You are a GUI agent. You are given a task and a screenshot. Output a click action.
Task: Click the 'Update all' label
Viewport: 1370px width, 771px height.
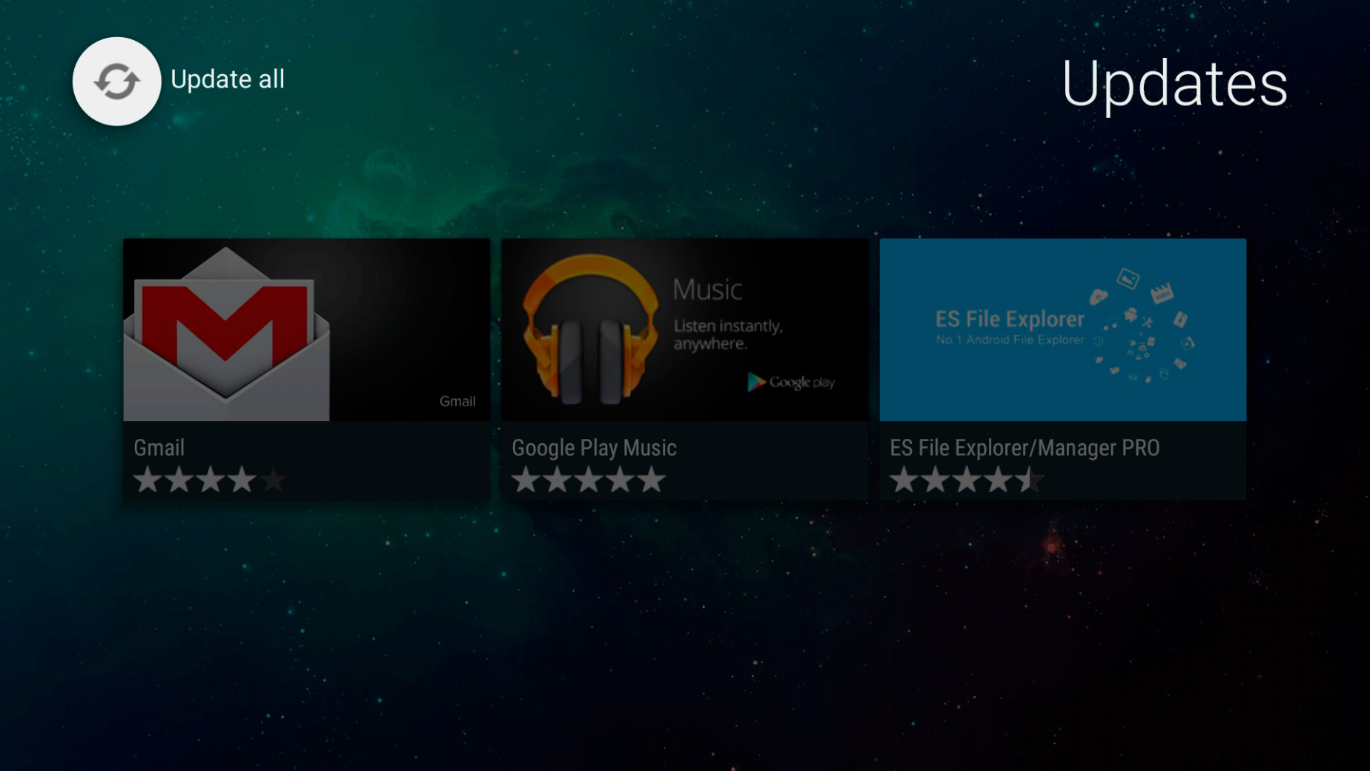[x=228, y=79]
